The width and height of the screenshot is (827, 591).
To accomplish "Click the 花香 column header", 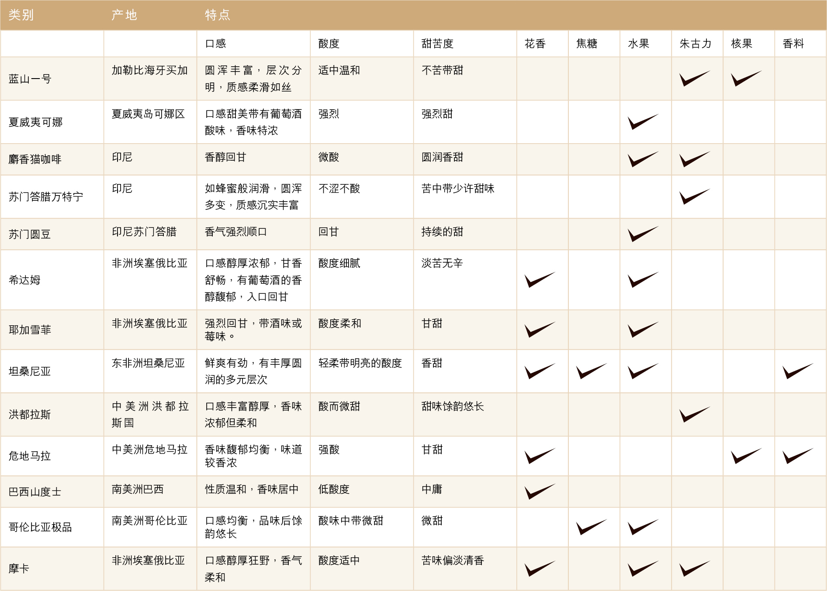I will 535,44.
